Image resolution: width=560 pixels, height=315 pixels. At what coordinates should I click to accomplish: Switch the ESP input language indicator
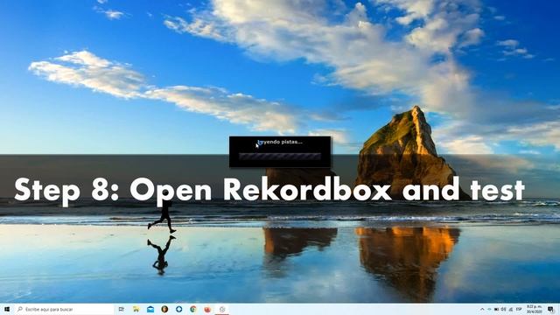pyautogui.click(x=519, y=309)
